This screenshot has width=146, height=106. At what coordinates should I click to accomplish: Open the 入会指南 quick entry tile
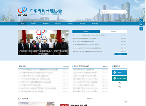click(x=120, y=73)
